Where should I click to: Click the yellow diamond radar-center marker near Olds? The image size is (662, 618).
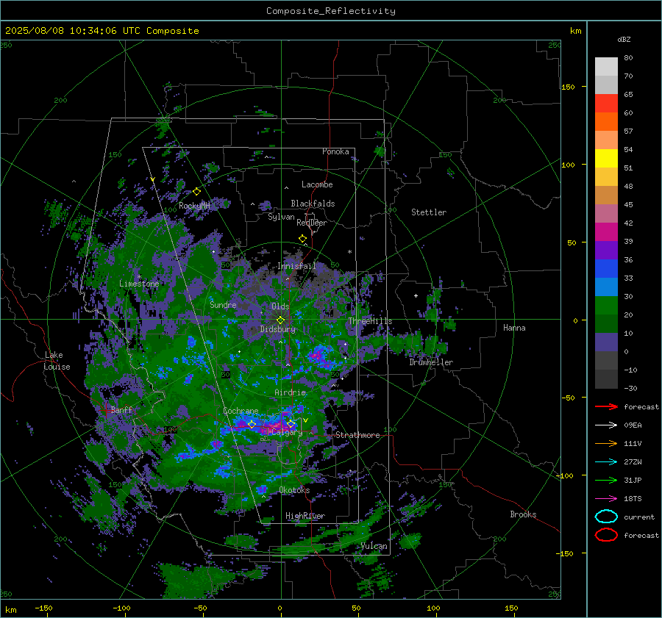[280, 320]
